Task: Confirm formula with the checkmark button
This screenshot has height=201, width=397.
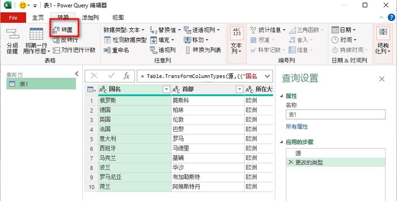Action: click(x=111, y=76)
